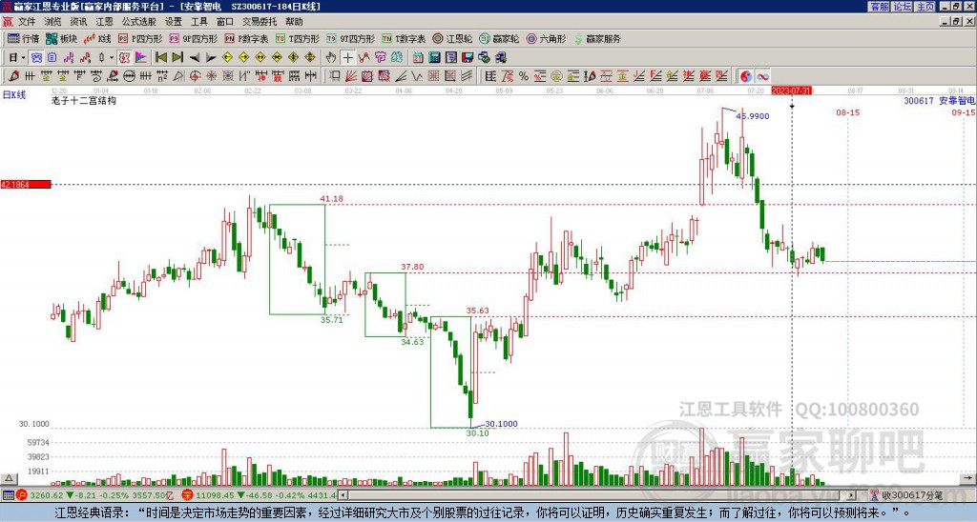Viewport: 977px width, 522px height.
Task: Open the 窗口 menu
Action: [225, 22]
